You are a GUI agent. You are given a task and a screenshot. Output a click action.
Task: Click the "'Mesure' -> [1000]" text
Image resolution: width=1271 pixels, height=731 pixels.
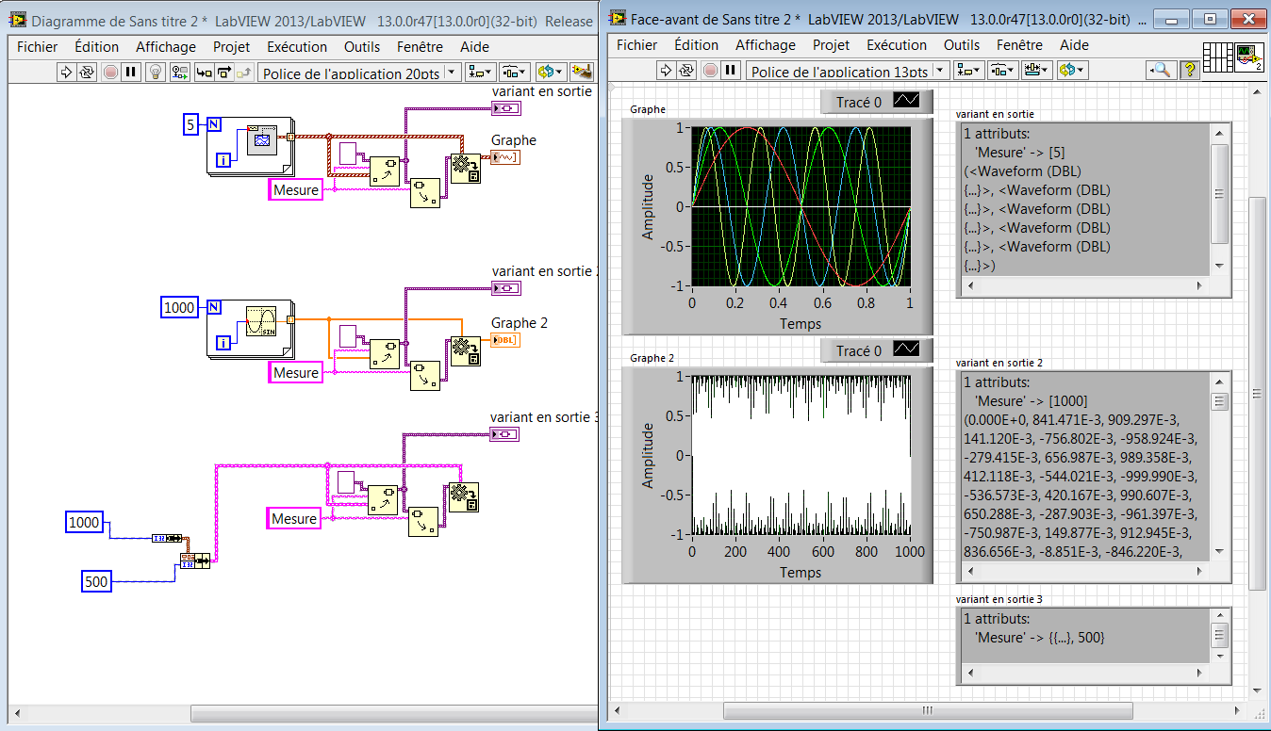tap(1031, 401)
